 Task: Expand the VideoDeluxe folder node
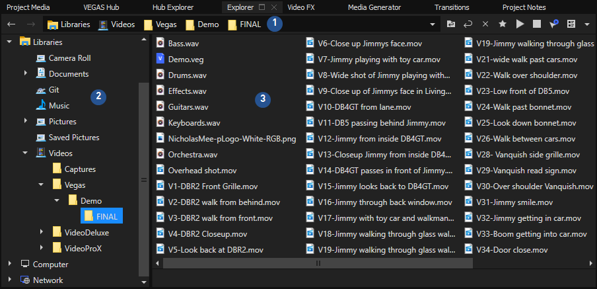[x=42, y=232]
